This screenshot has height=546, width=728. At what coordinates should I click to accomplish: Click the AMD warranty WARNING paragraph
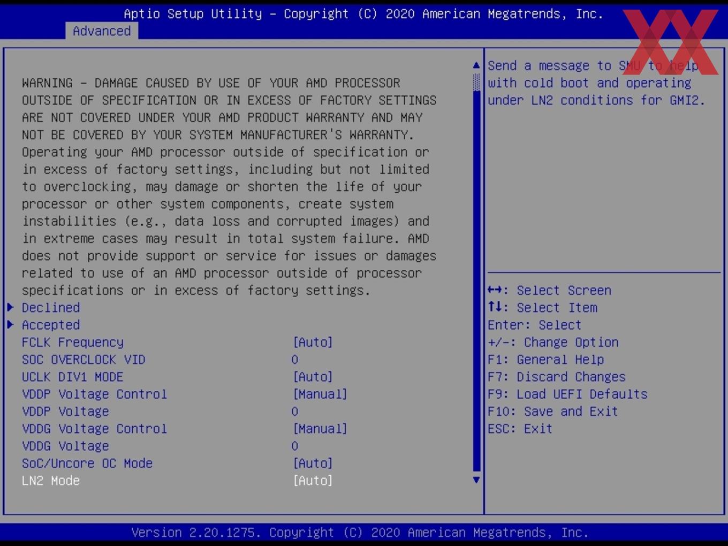(229, 187)
